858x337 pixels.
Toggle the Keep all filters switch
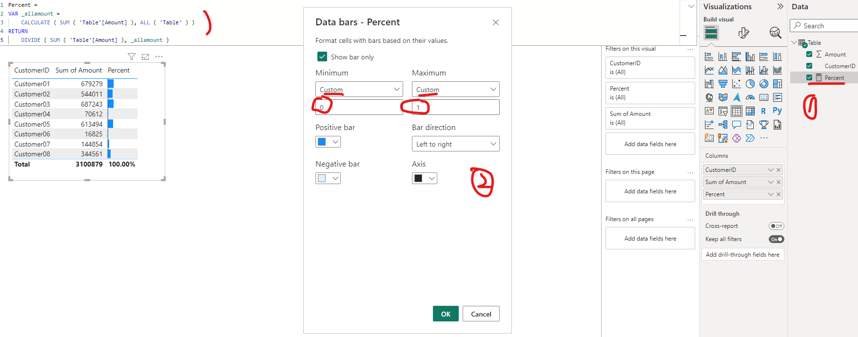(x=777, y=239)
